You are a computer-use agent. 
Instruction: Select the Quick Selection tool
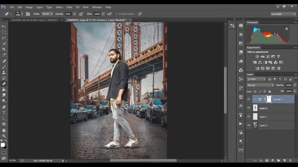click(4, 44)
